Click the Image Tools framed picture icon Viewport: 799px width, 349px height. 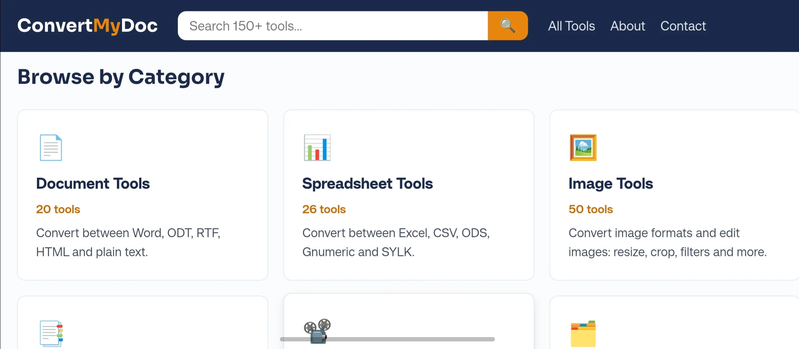[x=583, y=148]
